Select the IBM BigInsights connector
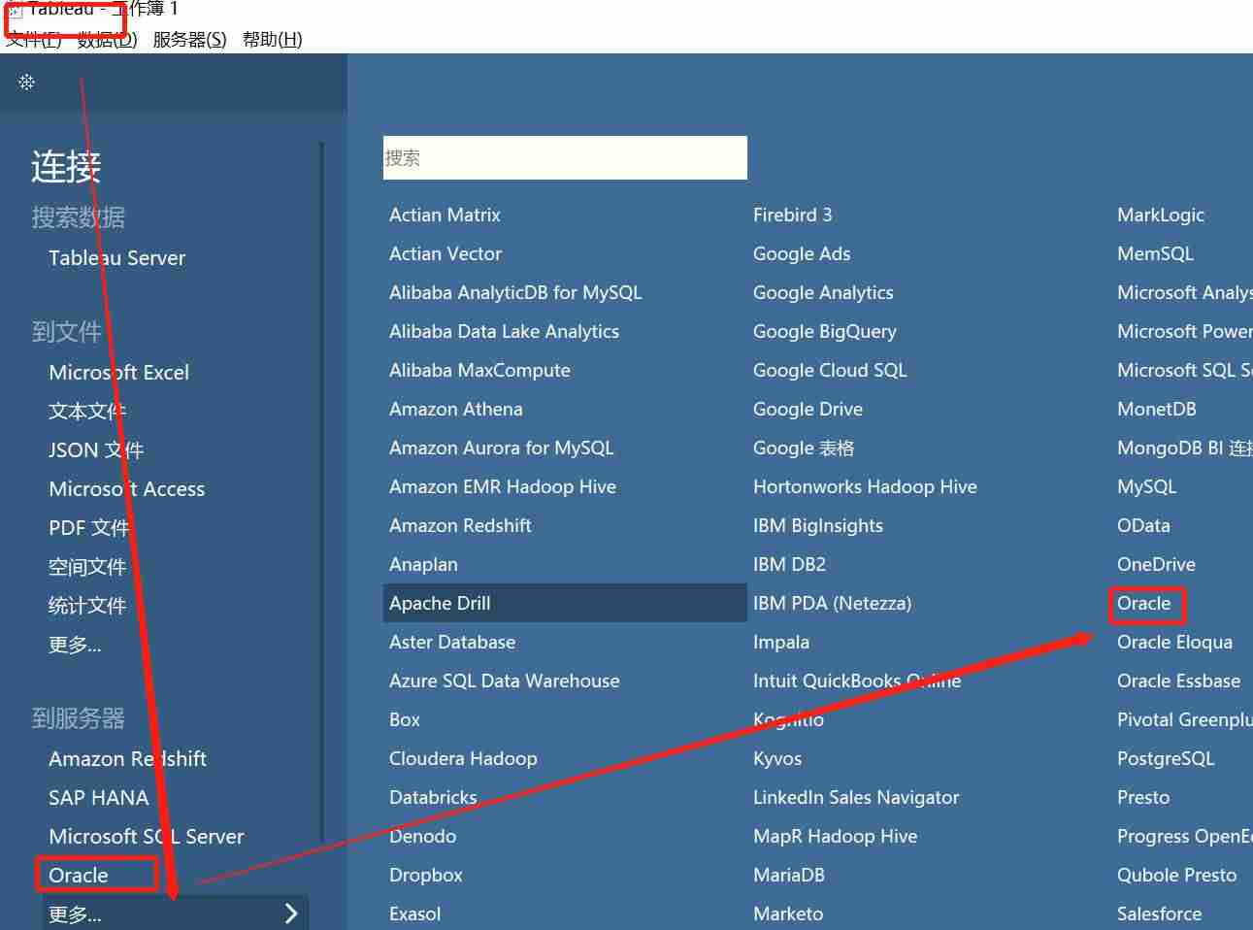This screenshot has height=930, width=1253. (x=818, y=525)
